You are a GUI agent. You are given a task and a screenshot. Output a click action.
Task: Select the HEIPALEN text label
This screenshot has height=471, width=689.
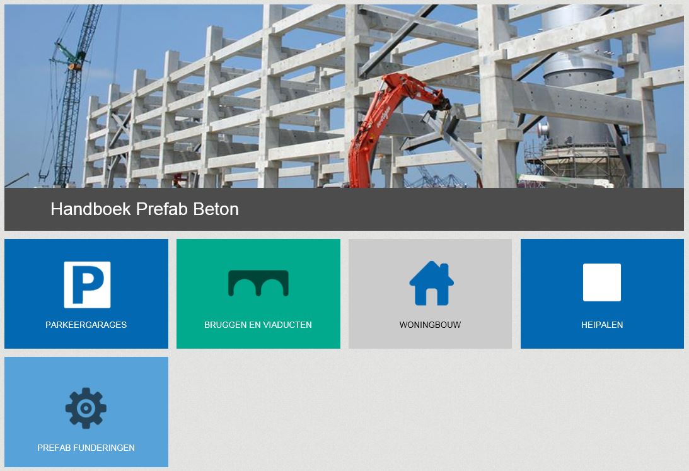(x=602, y=325)
